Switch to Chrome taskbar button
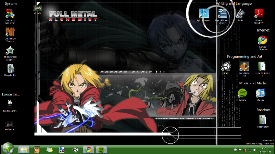 pos(88,150)
